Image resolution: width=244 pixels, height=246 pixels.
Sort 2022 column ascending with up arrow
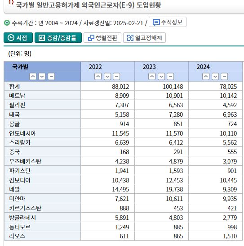coord(98,77)
